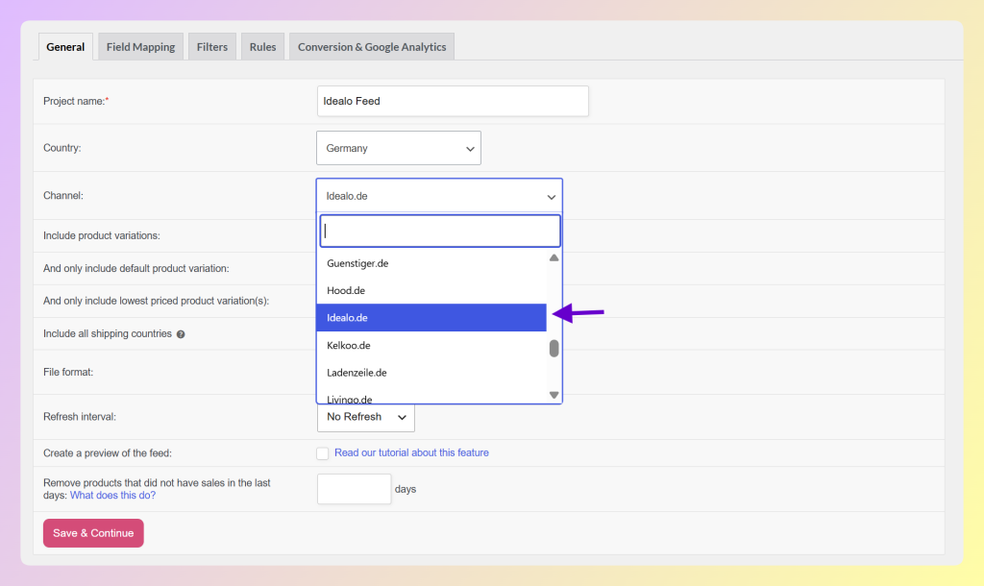
Task: Click the Save & Continue button
Action: click(x=93, y=533)
